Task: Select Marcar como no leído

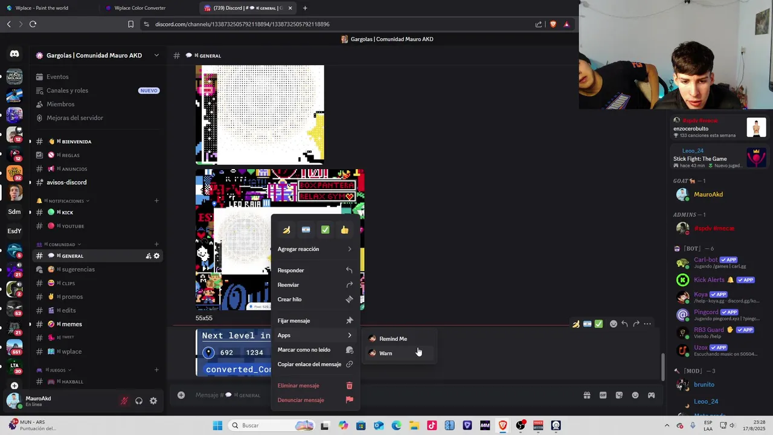Action: pos(315,350)
